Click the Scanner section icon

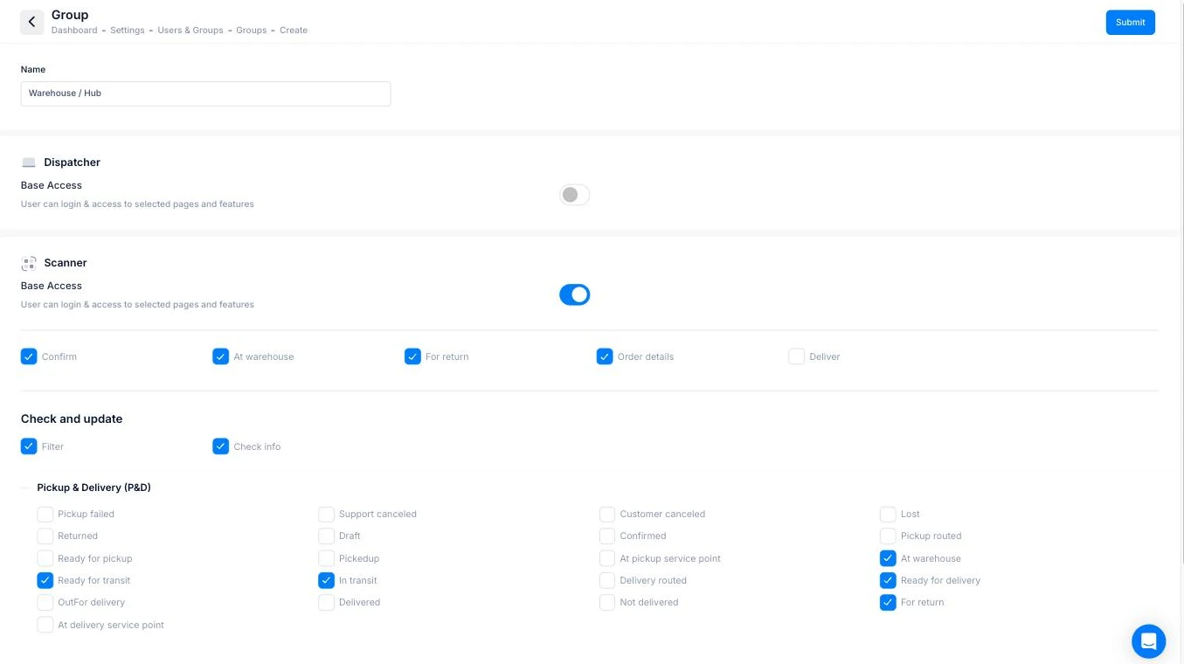click(x=29, y=263)
